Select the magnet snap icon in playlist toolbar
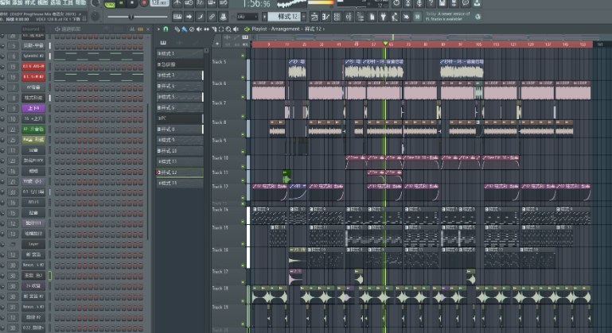Viewport: 612px width, 333px height. pyautogui.click(x=165, y=29)
